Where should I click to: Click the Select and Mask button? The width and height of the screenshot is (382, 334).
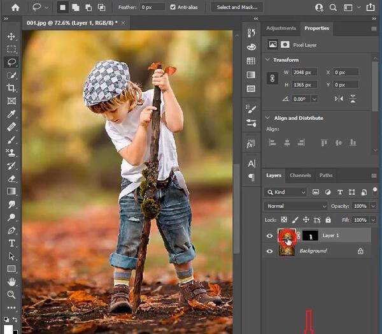pos(237,7)
